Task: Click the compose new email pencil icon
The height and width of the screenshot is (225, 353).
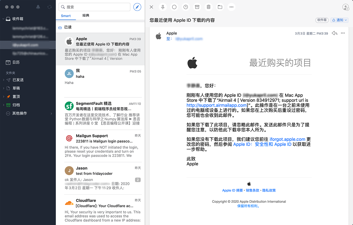Action: (137, 7)
